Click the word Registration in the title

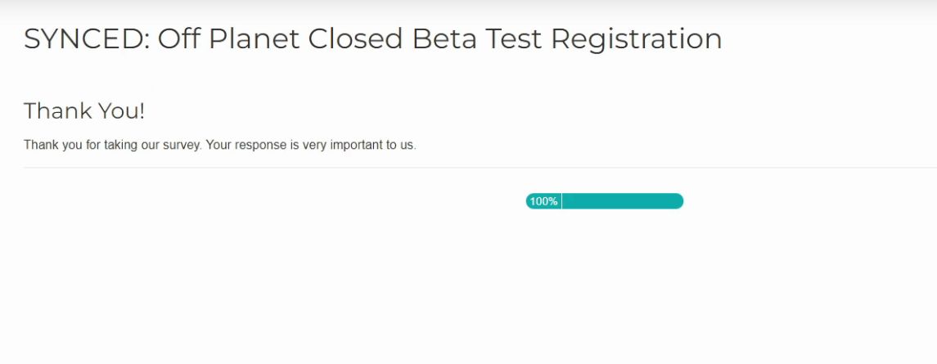pyautogui.click(x=637, y=40)
